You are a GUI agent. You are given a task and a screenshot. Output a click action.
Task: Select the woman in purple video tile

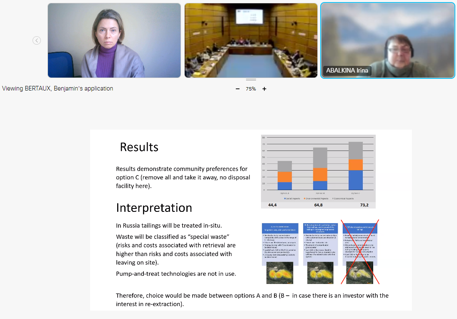(114, 40)
